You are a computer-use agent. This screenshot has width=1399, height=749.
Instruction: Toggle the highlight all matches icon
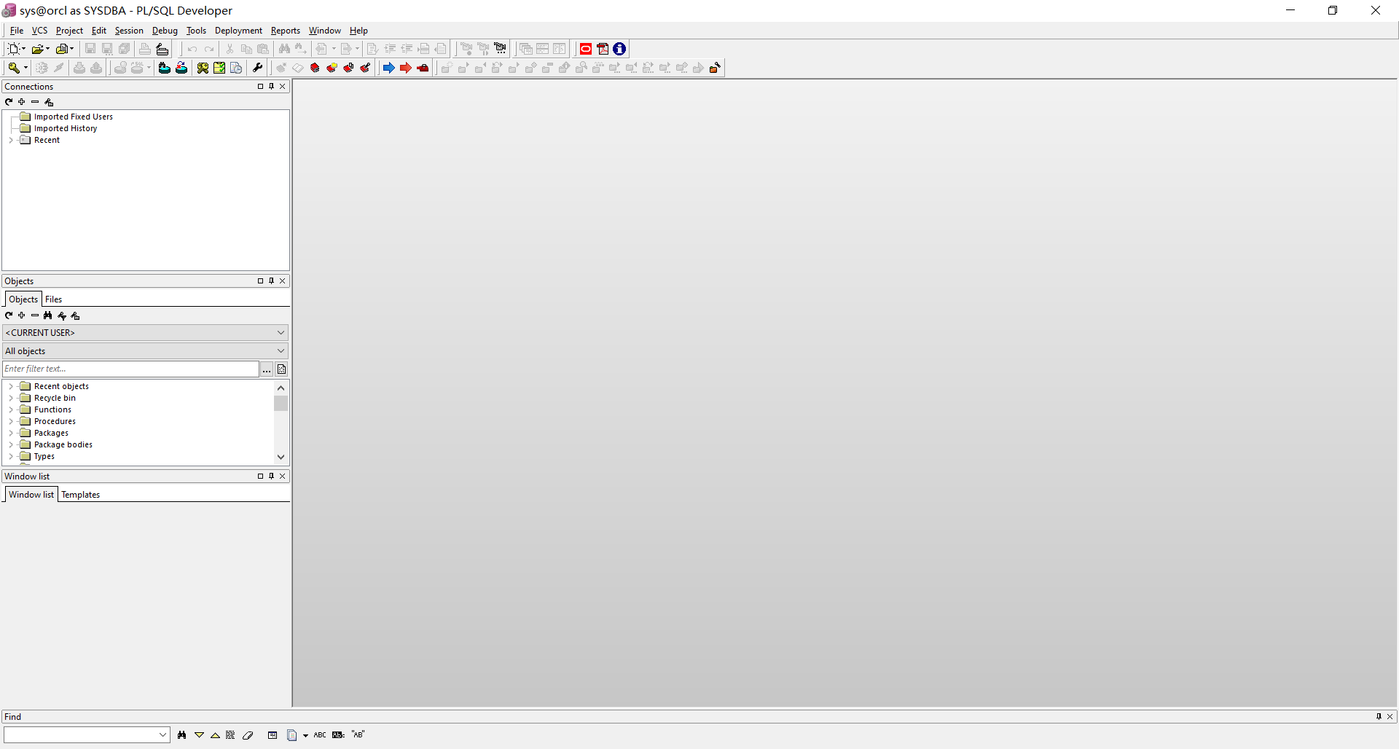[231, 735]
